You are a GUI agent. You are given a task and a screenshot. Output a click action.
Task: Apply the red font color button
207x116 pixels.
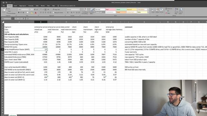(36, 13)
